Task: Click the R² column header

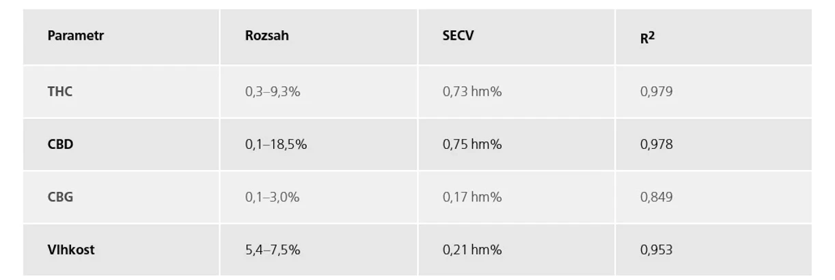Action: pyautogui.click(x=647, y=38)
